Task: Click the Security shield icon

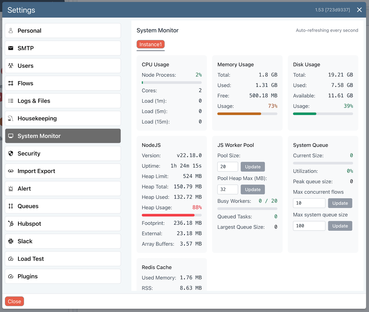Action: tap(11, 154)
